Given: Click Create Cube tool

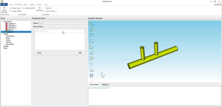Looking at the screenshot, I should pyautogui.click(x=15, y=8).
